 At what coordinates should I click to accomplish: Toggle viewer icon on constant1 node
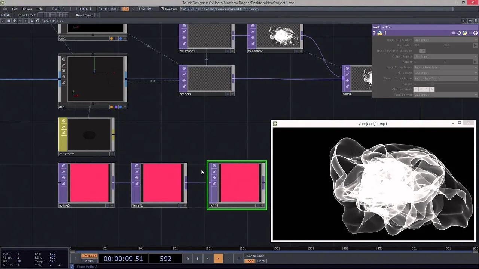pos(64,121)
